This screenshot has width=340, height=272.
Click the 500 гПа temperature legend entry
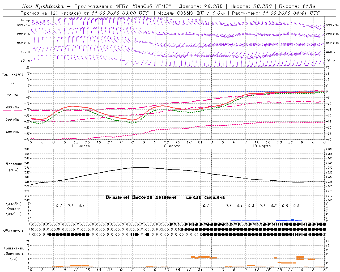pyautogui.click(x=12, y=132)
